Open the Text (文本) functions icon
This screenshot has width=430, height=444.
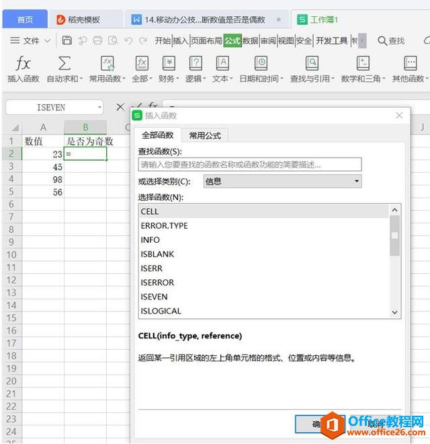pos(222,63)
